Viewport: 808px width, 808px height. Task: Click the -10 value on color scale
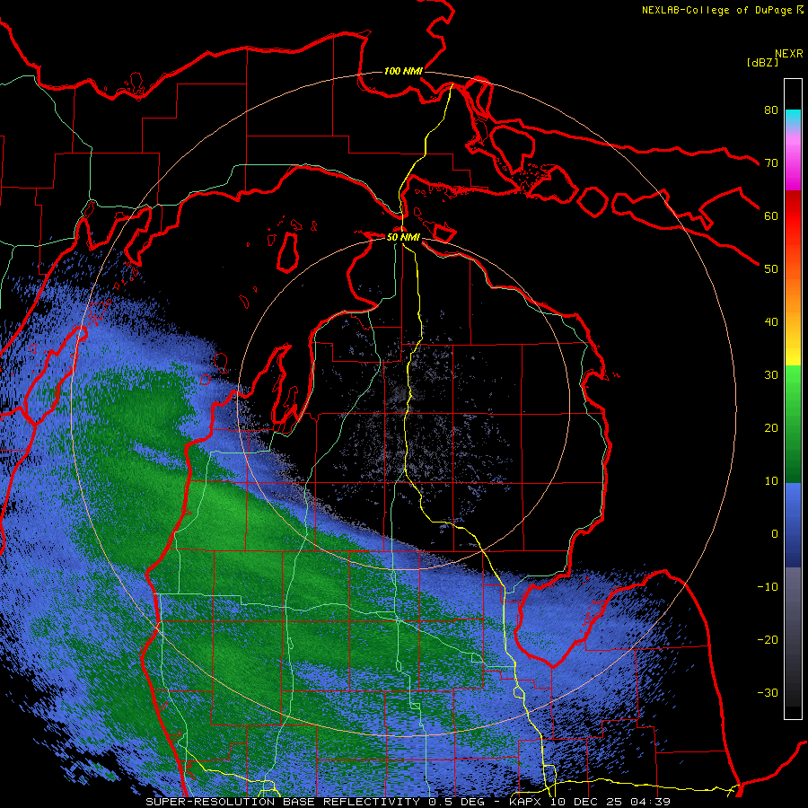[x=768, y=587]
